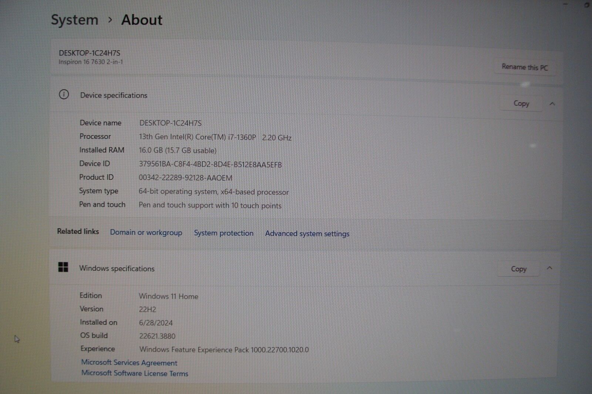
Task: Open Domain or workgroup settings
Action: tap(146, 233)
